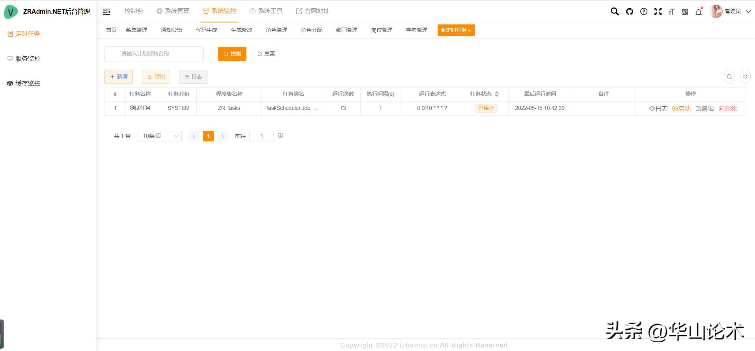Screen dimensions: 755x351
Task: Open 系统工具 top menu
Action: click(266, 11)
